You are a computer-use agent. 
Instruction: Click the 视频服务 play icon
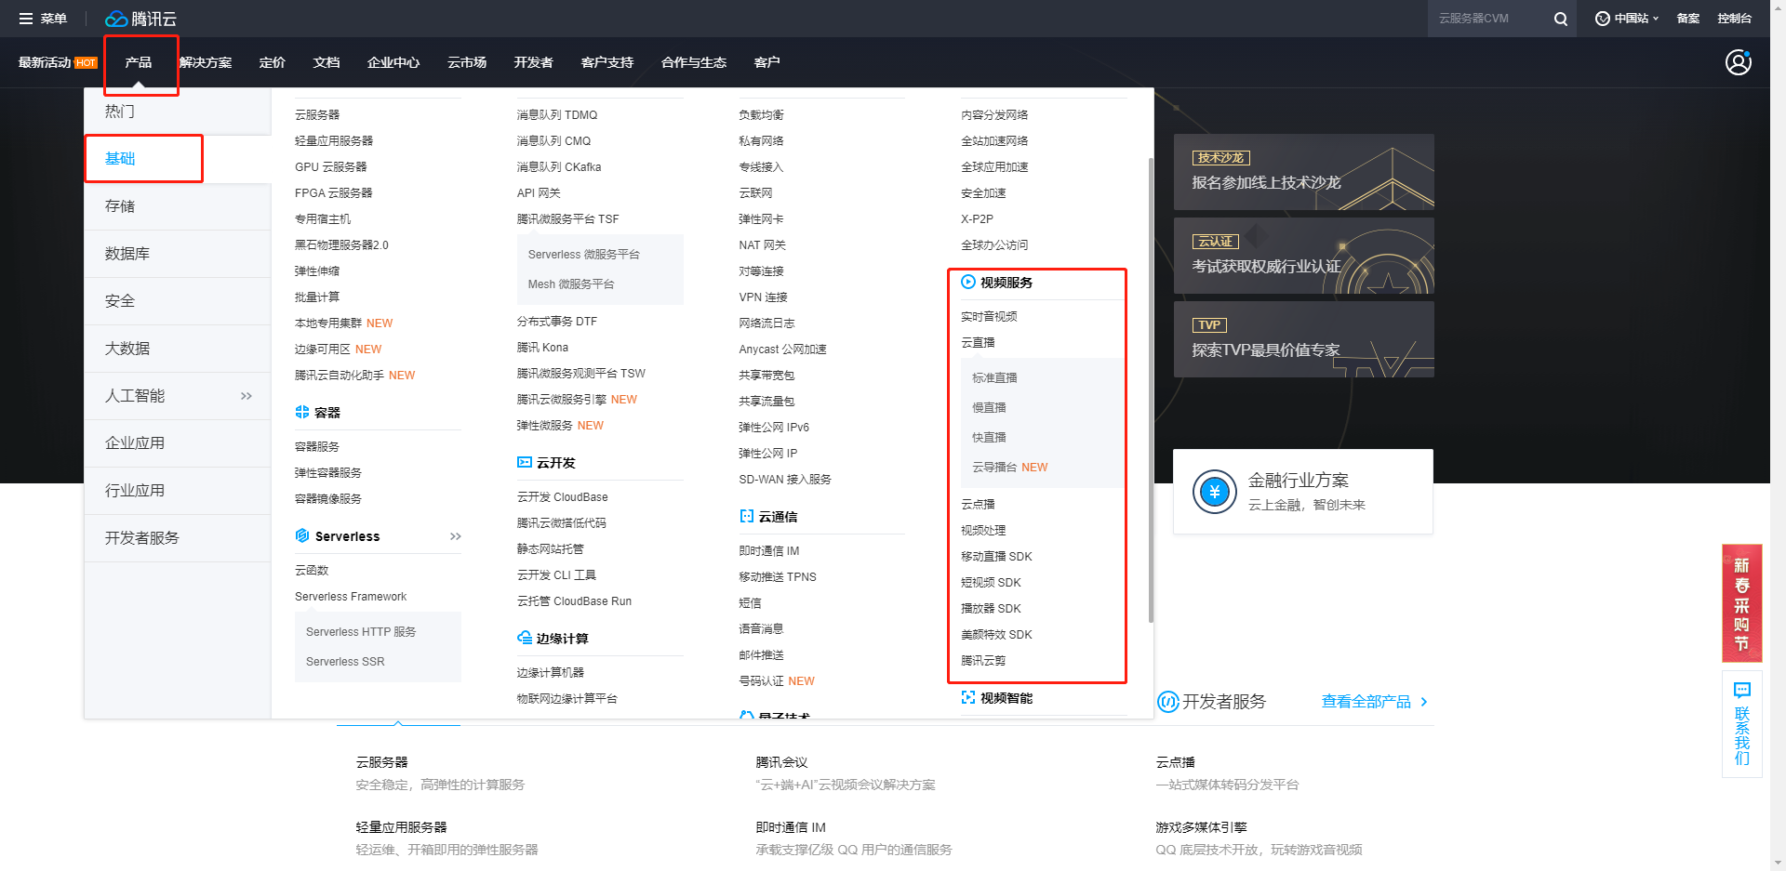click(x=968, y=283)
